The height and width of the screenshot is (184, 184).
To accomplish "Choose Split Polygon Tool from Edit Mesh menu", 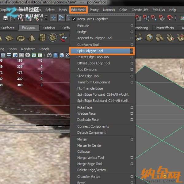I will pyautogui.click(x=90, y=51).
